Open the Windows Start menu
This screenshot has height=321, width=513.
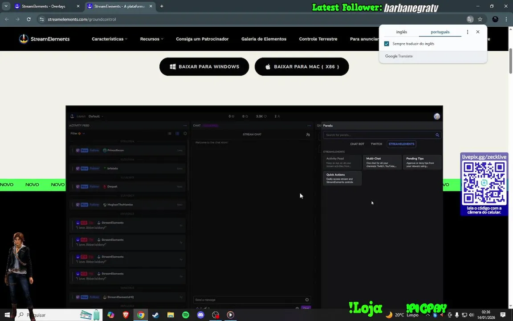pyautogui.click(x=7, y=315)
